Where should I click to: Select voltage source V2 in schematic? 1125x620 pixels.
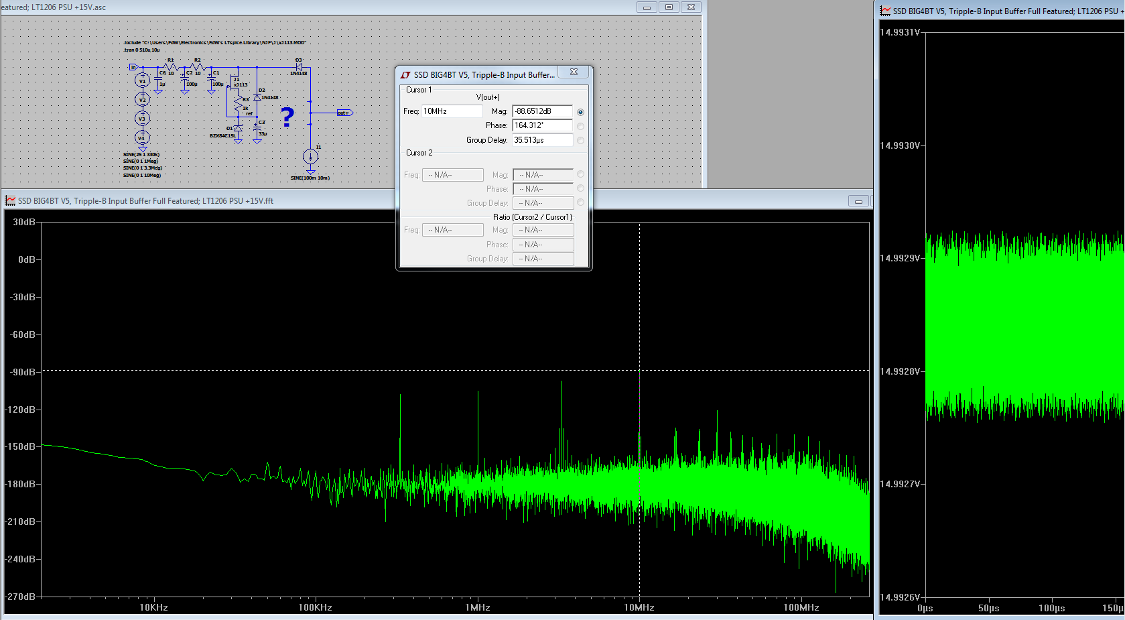tap(142, 99)
